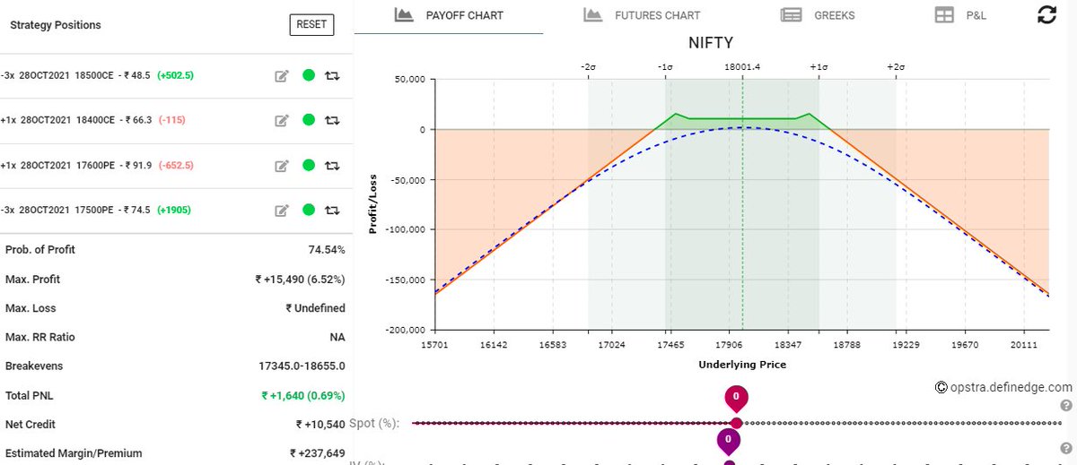Image resolution: width=1077 pixels, height=465 pixels.
Task: Click the Max. Profit value ₹ +15,490
Action: tap(300, 280)
